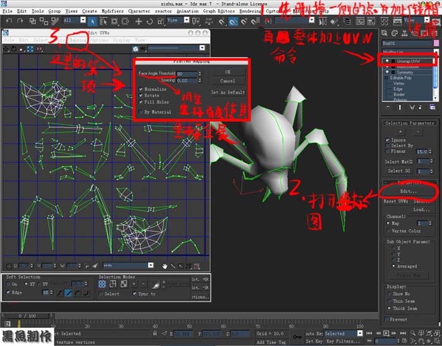442x346 pixels.
Task: Toggle Sync to checkbox
Action: pyautogui.click(x=134, y=294)
